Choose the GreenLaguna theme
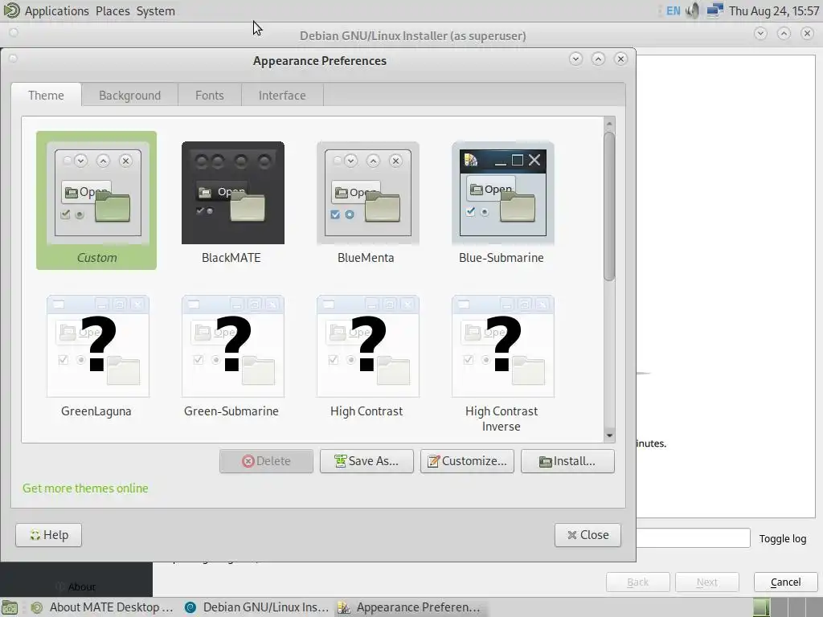 97,356
